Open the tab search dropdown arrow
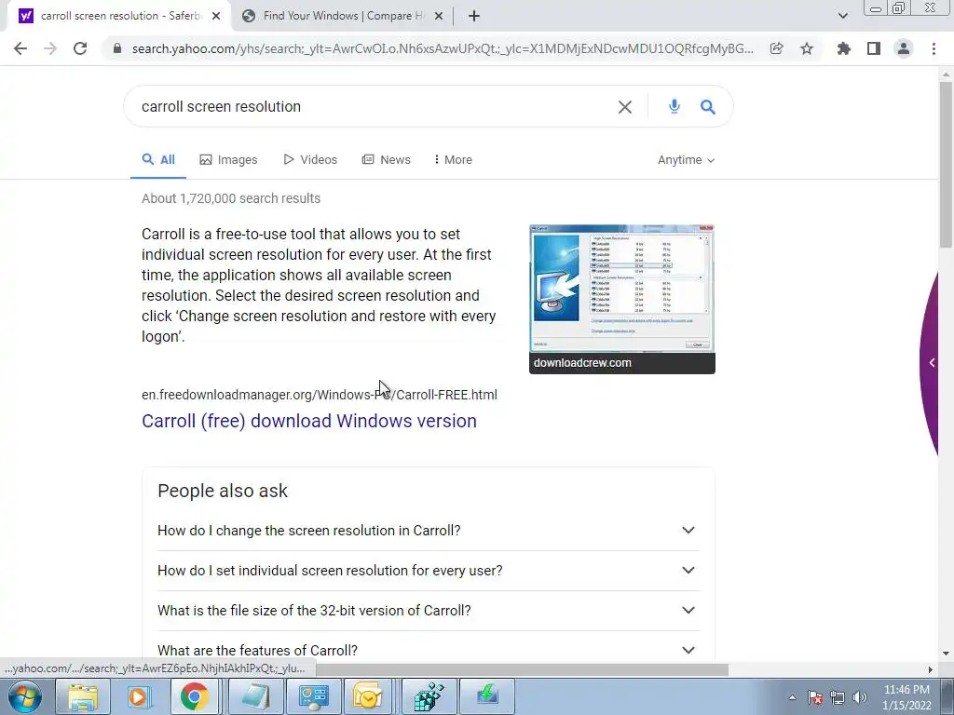 pyautogui.click(x=842, y=16)
